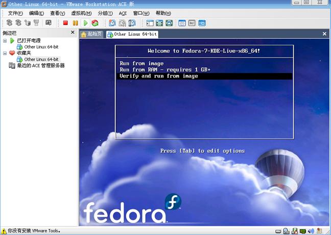Click the red-green Reset VM icon

tap(95, 23)
